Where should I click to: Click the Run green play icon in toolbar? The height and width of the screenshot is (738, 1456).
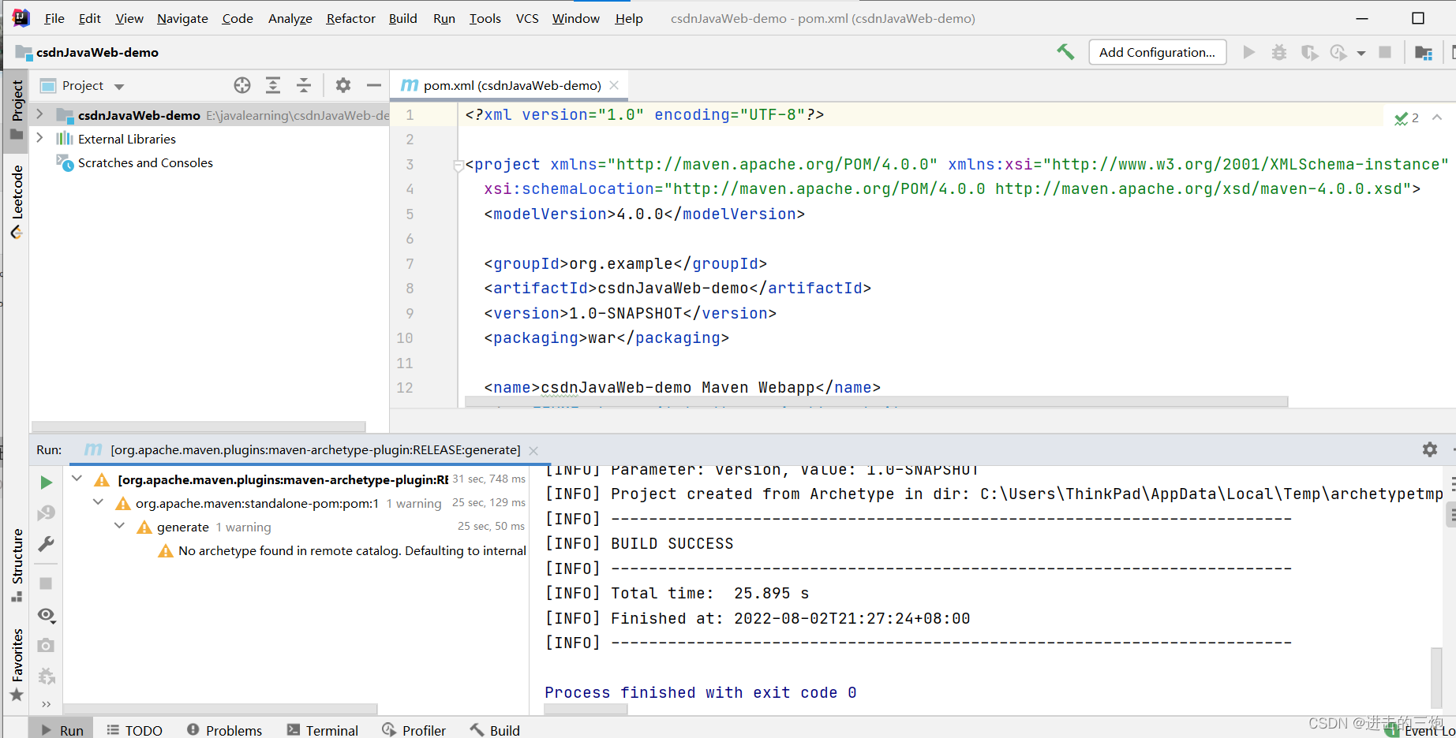tap(1248, 52)
